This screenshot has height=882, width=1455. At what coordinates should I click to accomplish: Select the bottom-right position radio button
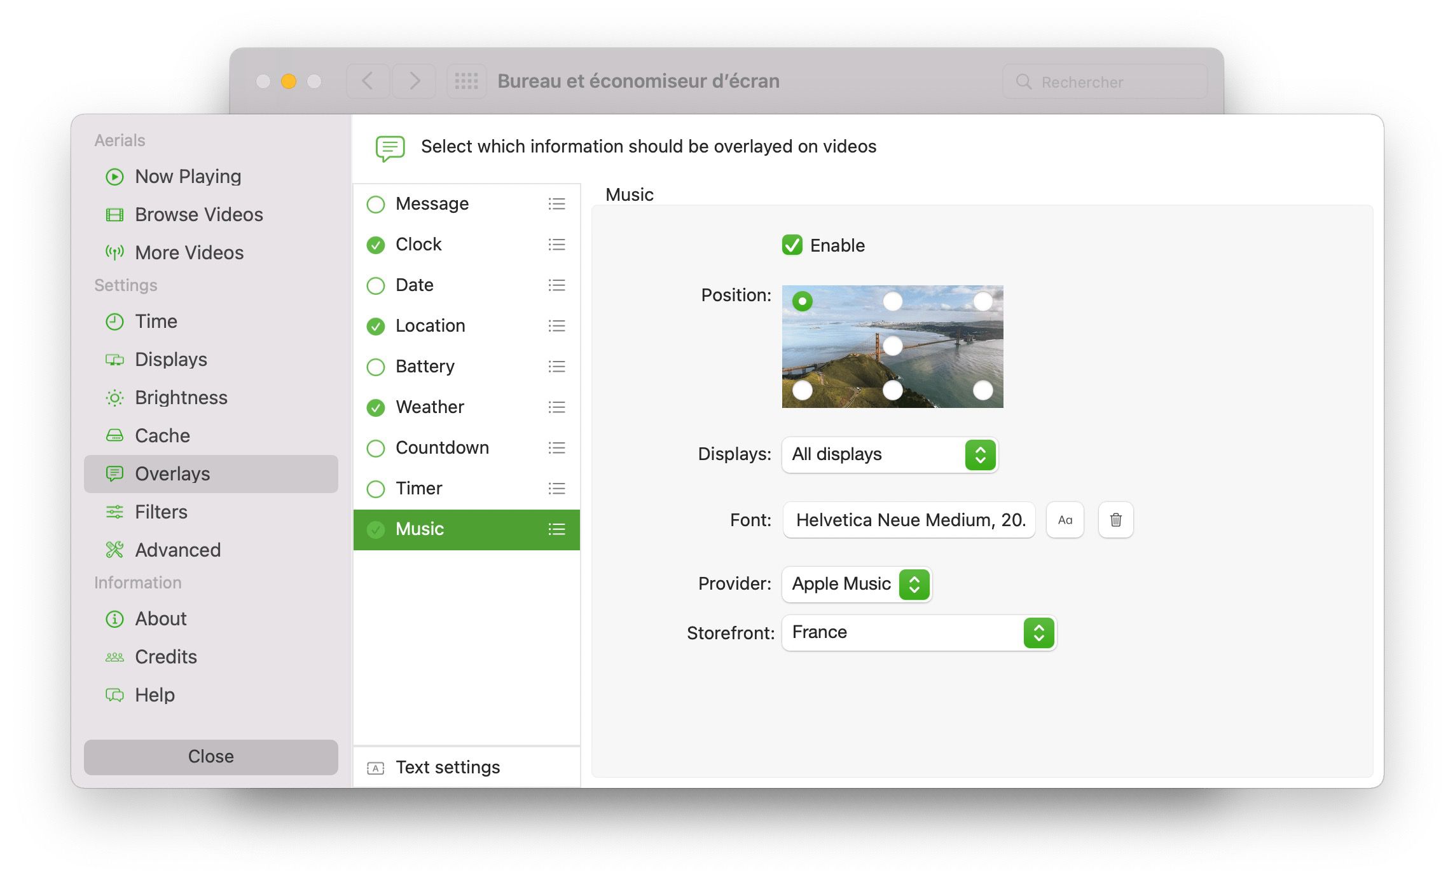(x=984, y=391)
